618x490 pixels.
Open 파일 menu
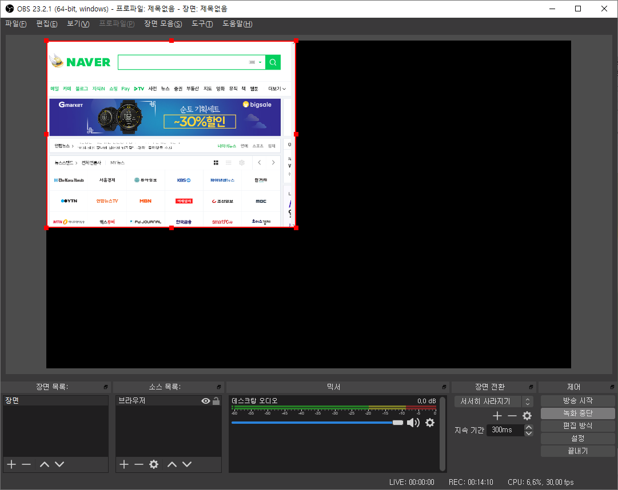coord(16,23)
